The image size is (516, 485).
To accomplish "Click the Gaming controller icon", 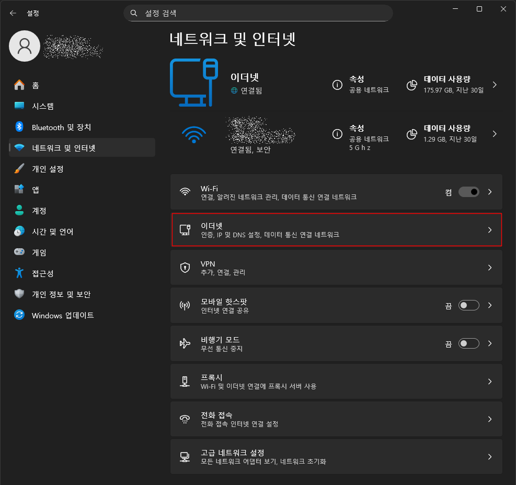I will 19,252.
